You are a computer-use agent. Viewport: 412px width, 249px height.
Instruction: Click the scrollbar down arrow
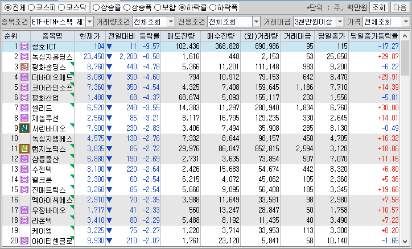[x=404, y=240]
